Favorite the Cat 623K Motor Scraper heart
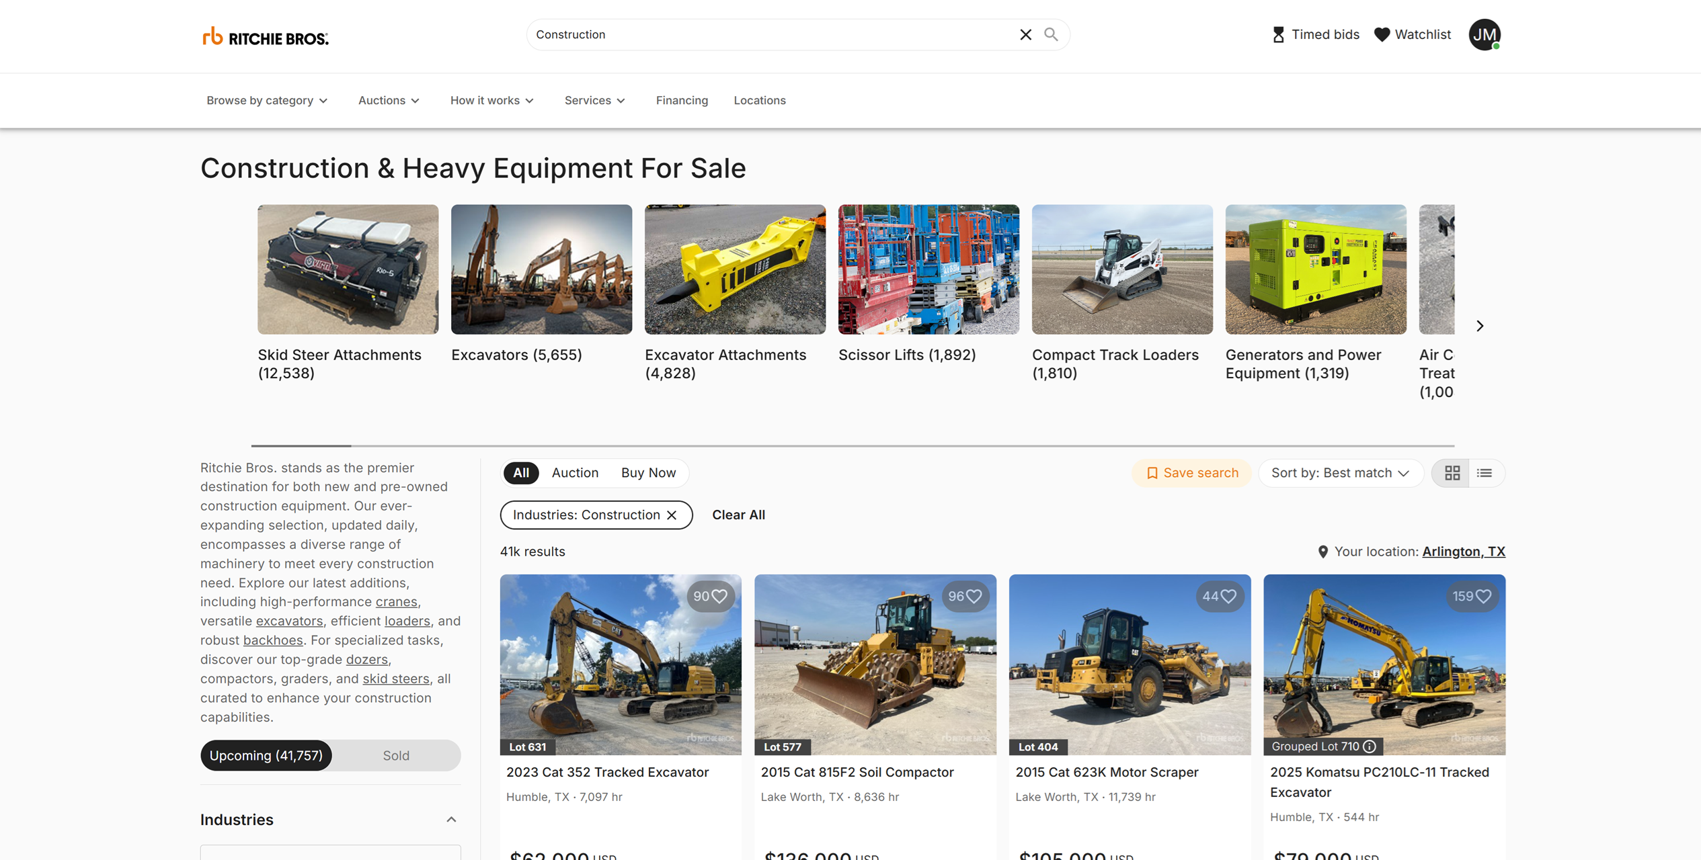 (x=1228, y=596)
